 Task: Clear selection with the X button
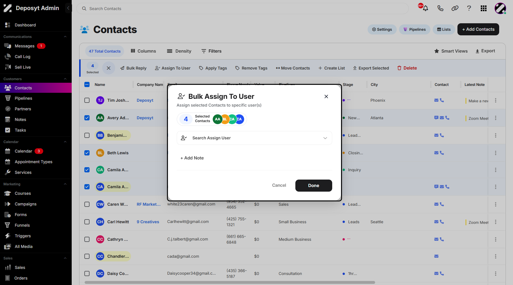coord(109,68)
